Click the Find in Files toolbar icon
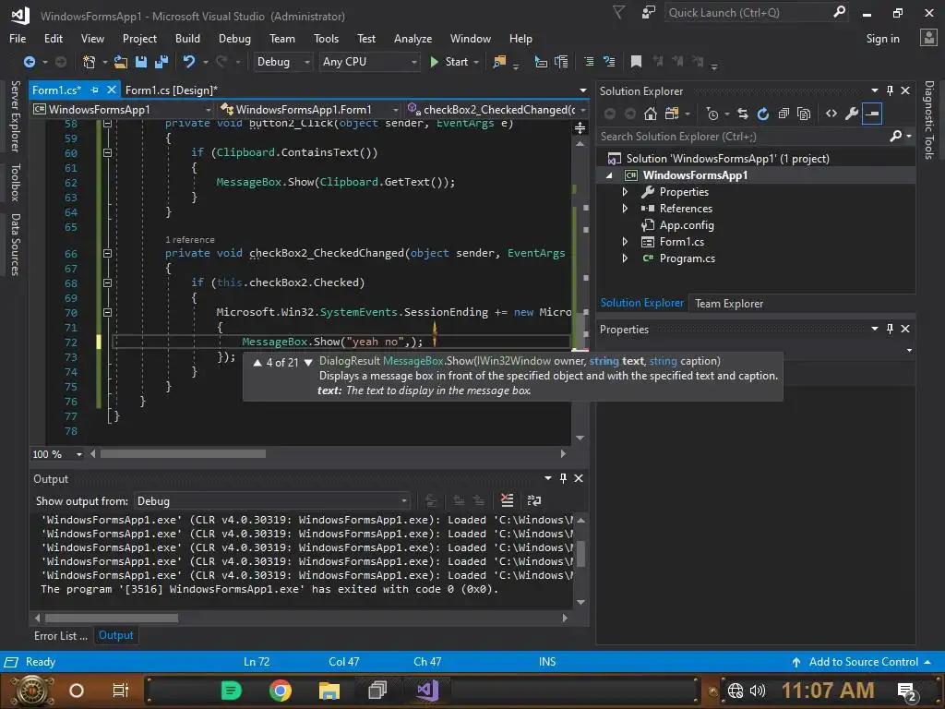945x709 pixels. [499, 62]
